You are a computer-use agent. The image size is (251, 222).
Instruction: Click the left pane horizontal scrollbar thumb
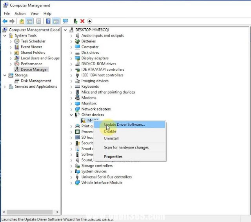[29, 212]
